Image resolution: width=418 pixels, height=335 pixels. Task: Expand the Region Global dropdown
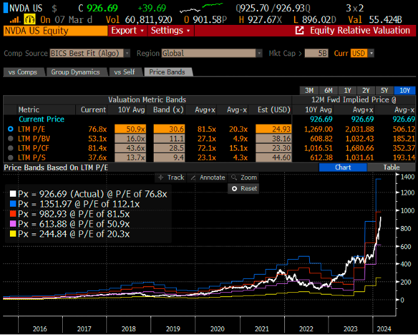pos(259,54)
